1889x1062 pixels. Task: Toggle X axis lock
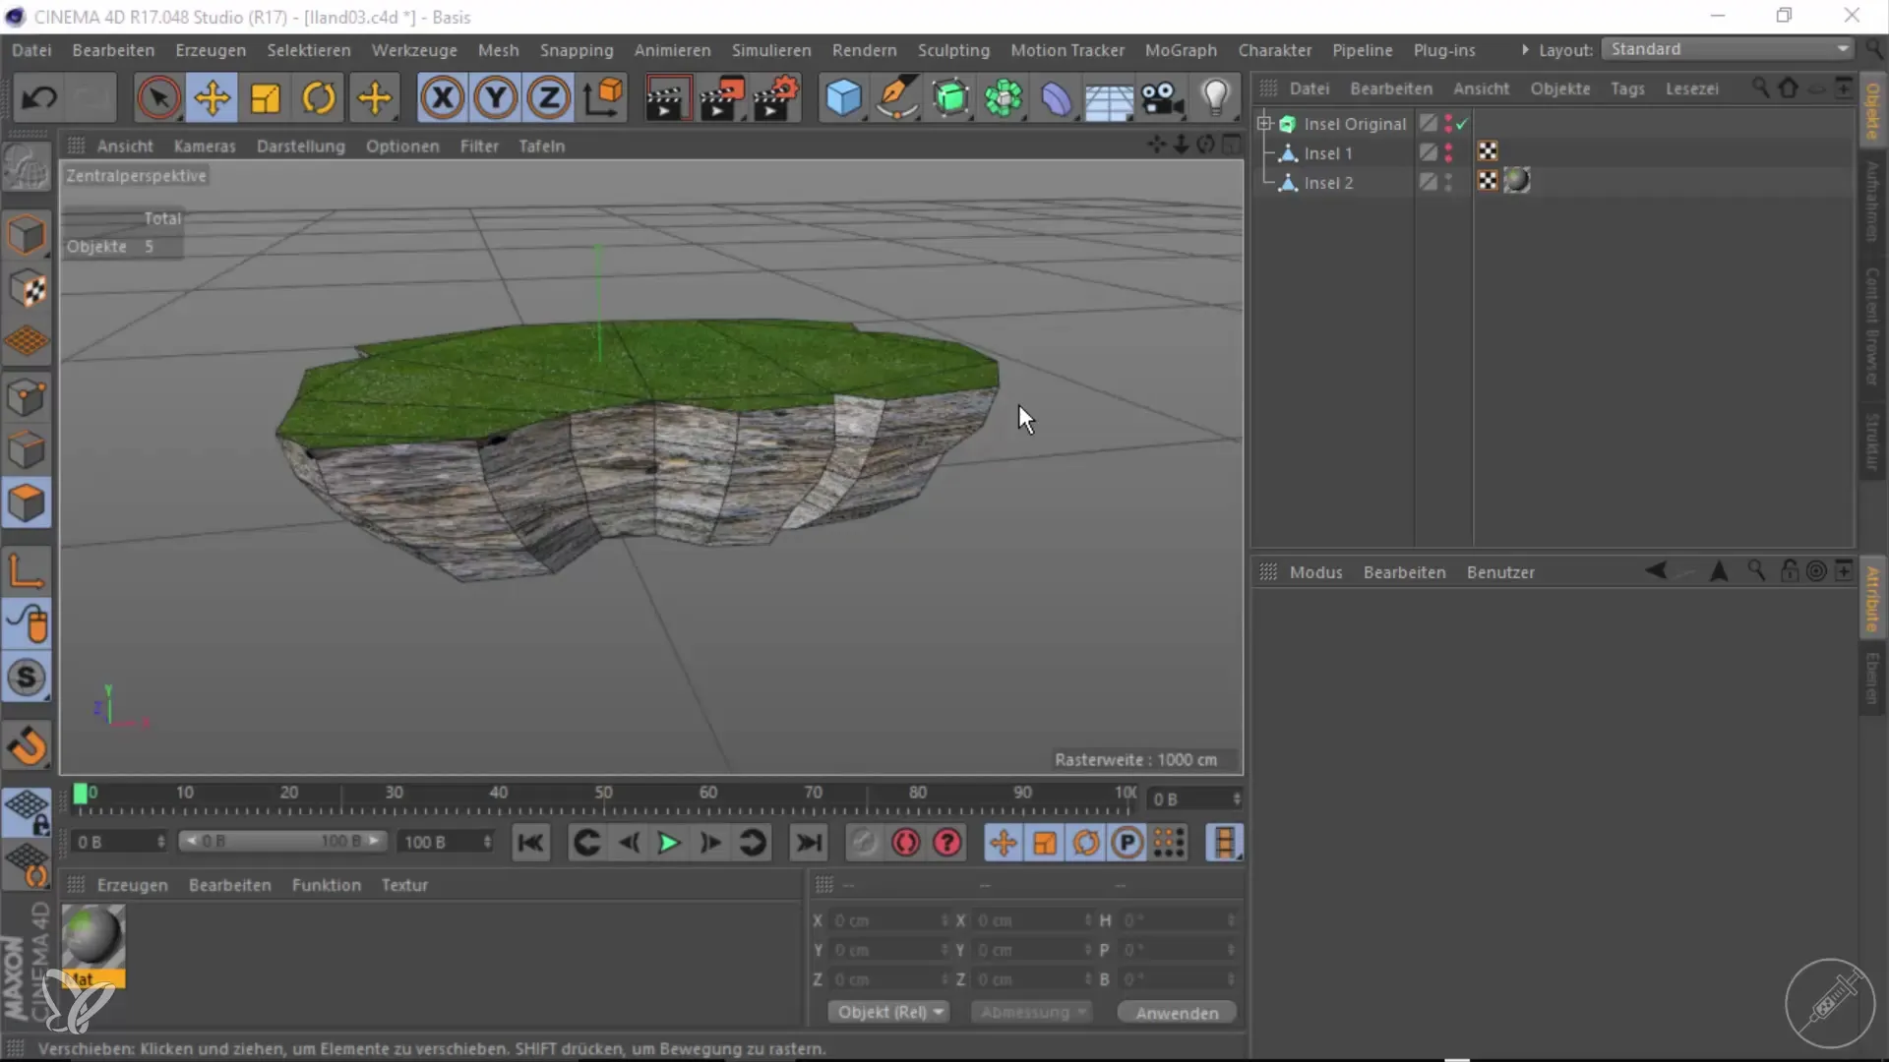pos(442,97)
